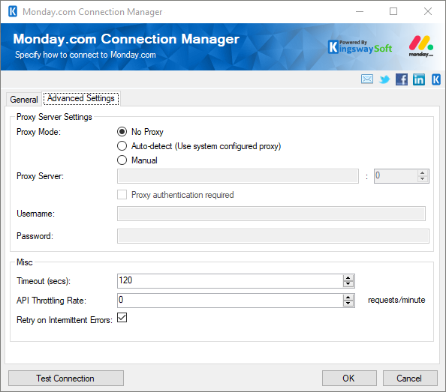The width and height of the screenshot is (446, 392).
Task: Click the K app icon in title bar
Action: tap(13, 12)
